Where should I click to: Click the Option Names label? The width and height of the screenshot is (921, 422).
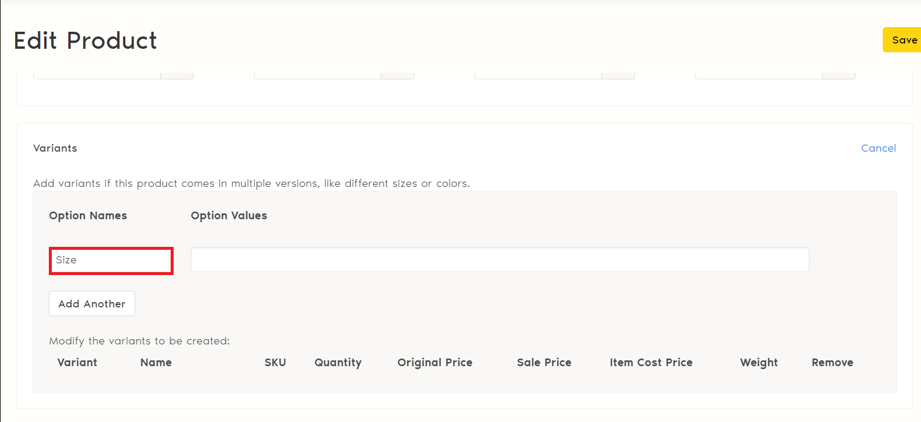coord(88,216)
